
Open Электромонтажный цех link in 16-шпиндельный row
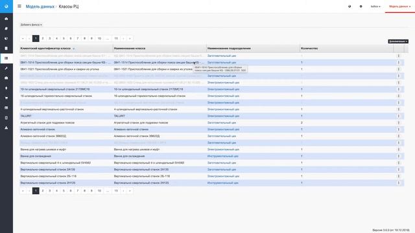[x=223, y=96]
